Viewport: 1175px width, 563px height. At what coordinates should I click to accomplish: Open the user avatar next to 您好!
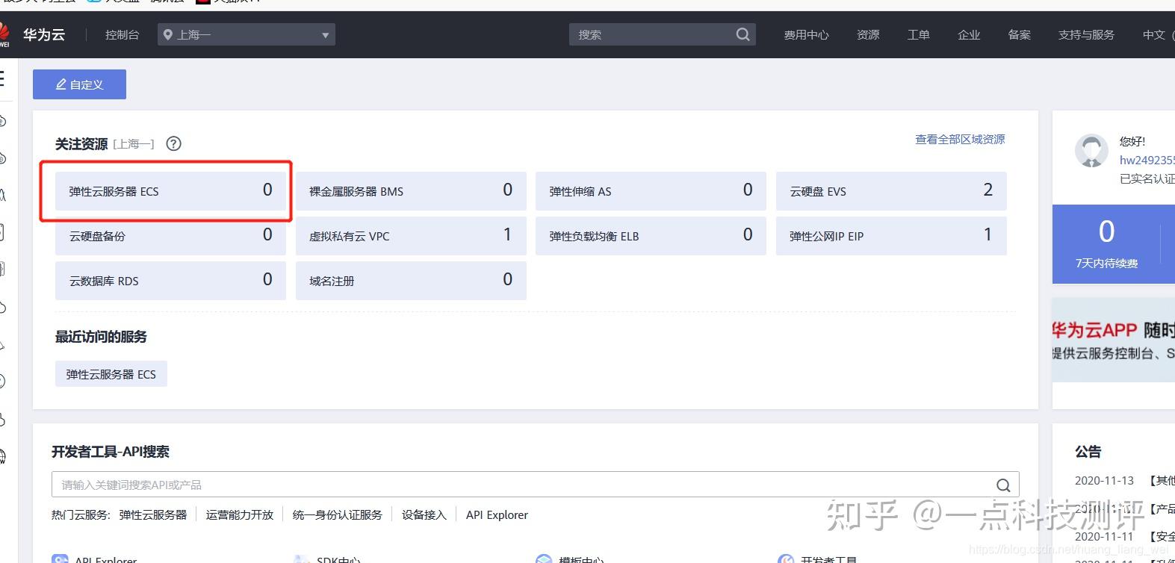pyautogui.click(x=1091, y=151)
